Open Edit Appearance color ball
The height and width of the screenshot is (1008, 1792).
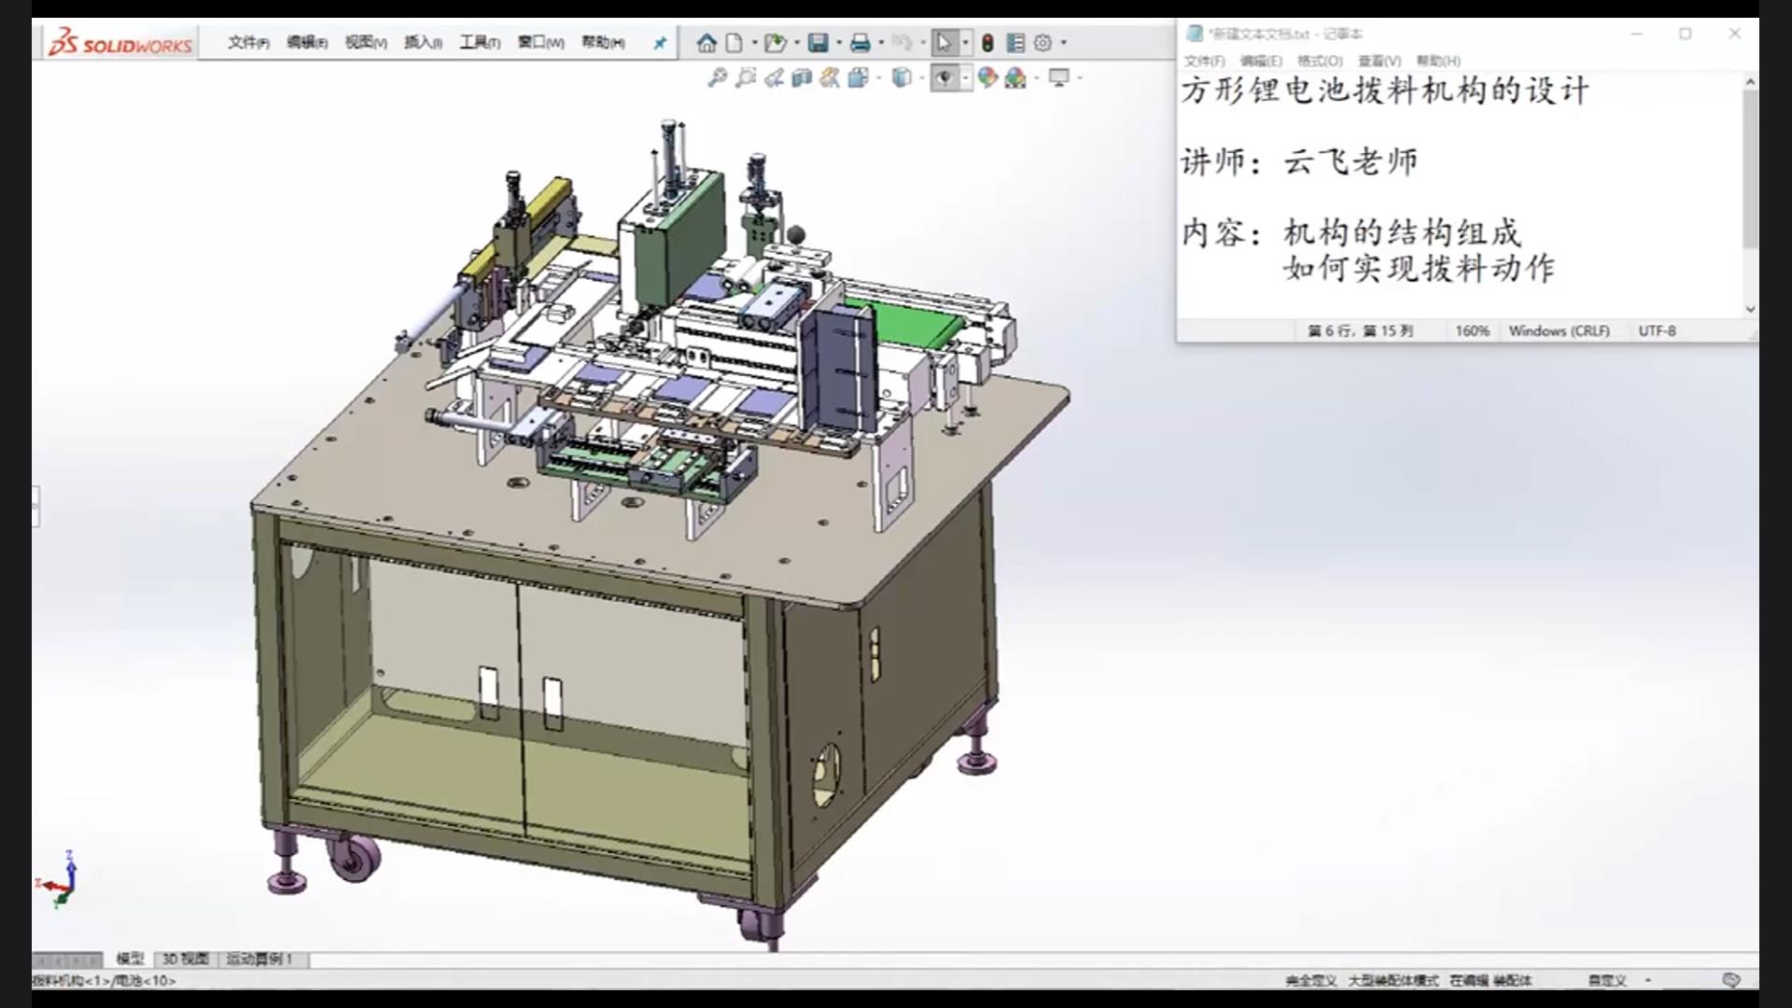tap(987, 78)
